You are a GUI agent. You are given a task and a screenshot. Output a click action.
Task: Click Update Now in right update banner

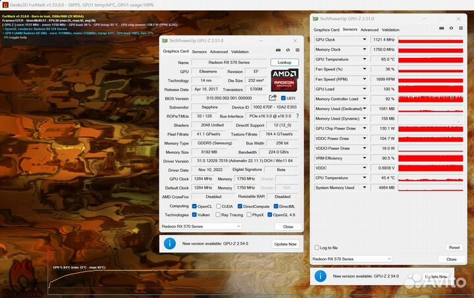click(x=436, y=276)
